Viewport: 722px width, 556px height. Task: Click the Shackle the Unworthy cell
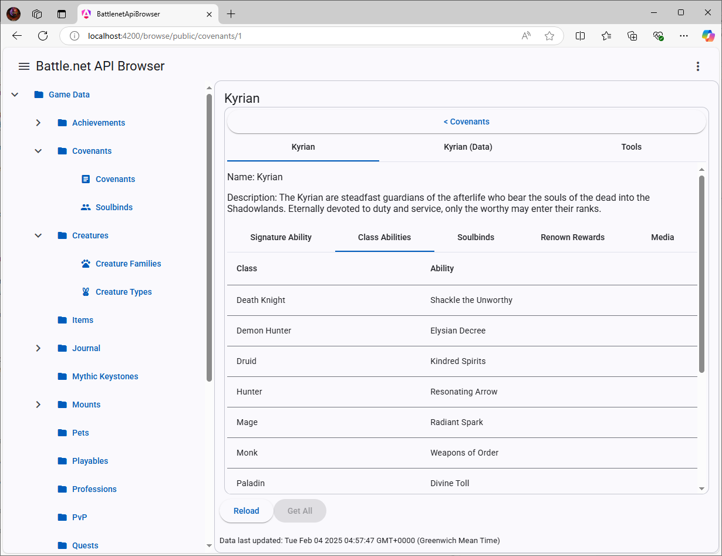point(471,300)
